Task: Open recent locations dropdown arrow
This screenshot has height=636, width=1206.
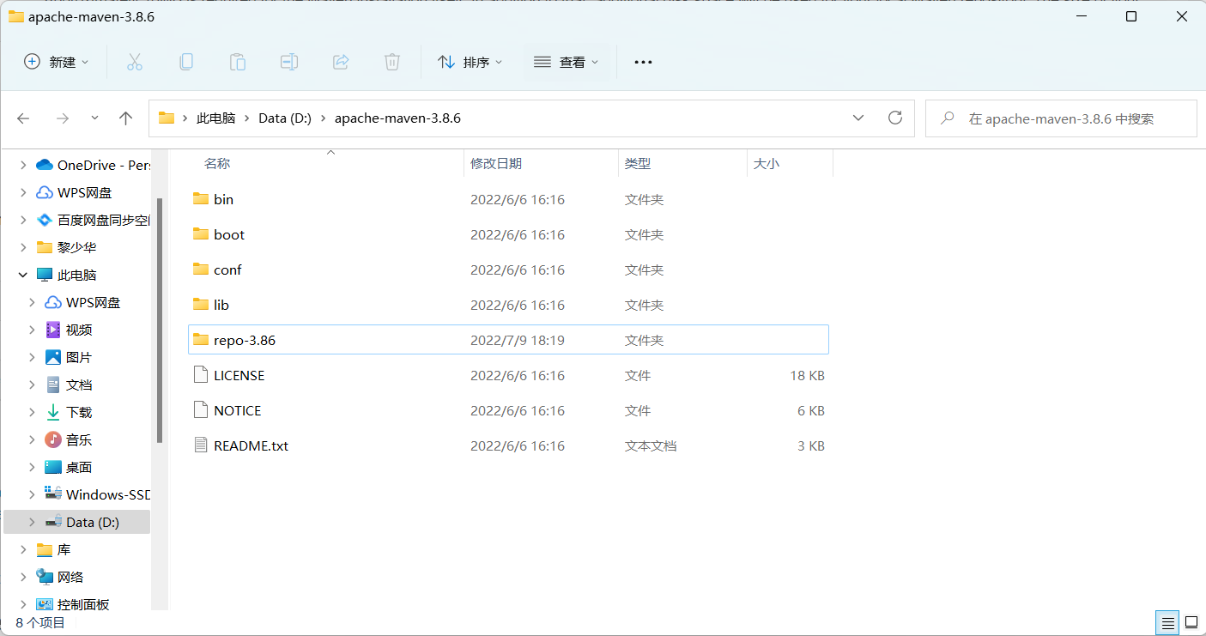Action: [x=94, y=118]
